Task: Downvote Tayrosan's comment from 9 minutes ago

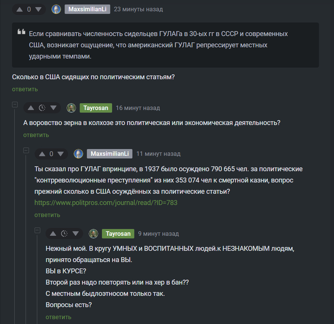Action: coord(75,234)
